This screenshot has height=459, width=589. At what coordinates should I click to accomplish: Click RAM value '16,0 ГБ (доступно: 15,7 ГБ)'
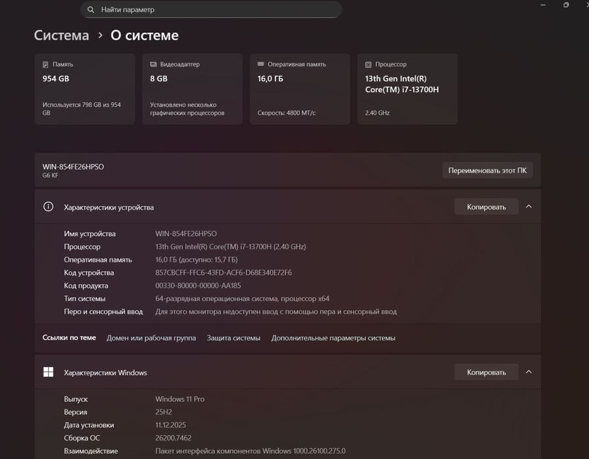pos(197,260)
